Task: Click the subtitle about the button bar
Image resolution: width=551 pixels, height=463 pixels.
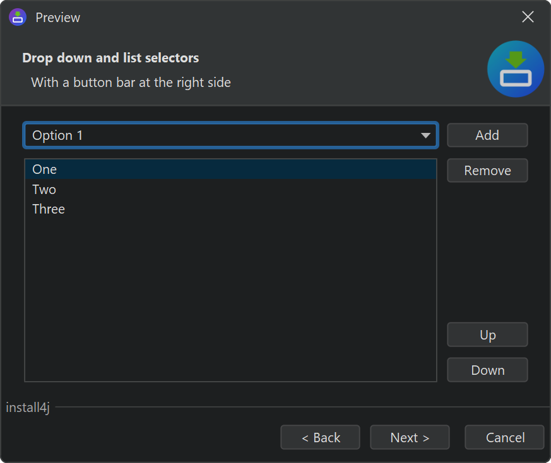Action: 131,83
